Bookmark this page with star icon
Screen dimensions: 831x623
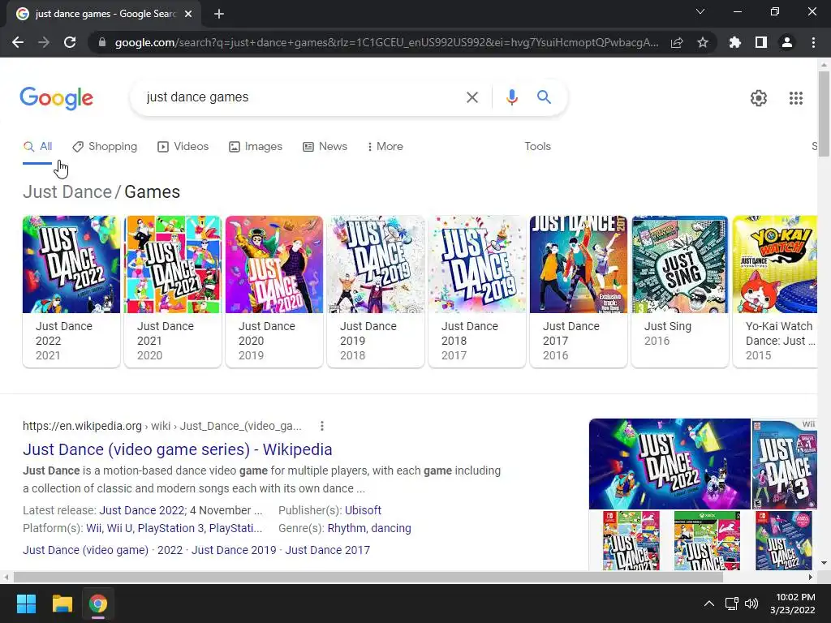[703, 42]
